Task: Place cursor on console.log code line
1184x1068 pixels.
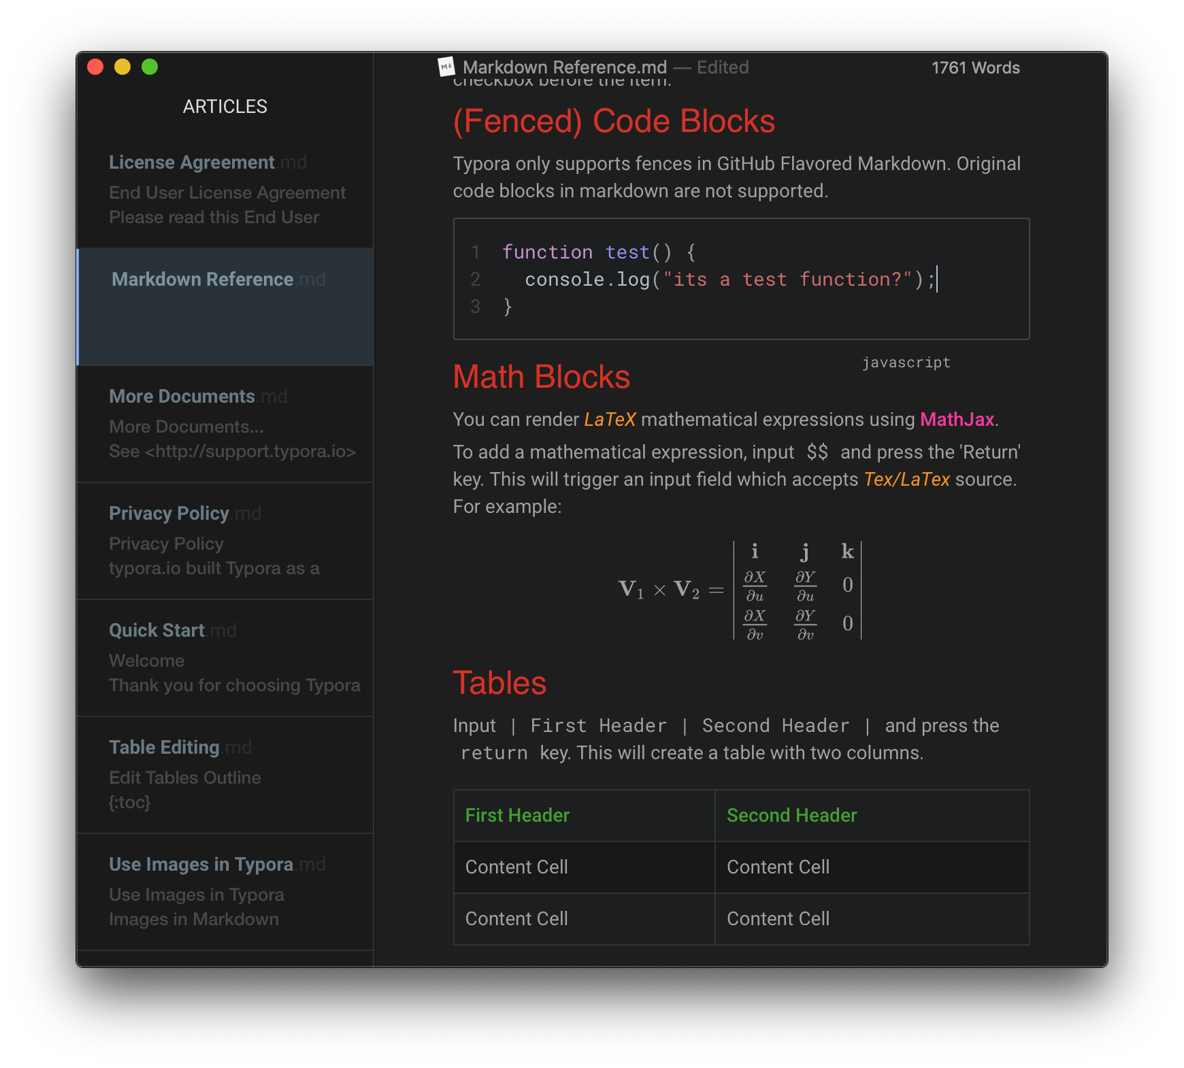Action: point(730,280)
